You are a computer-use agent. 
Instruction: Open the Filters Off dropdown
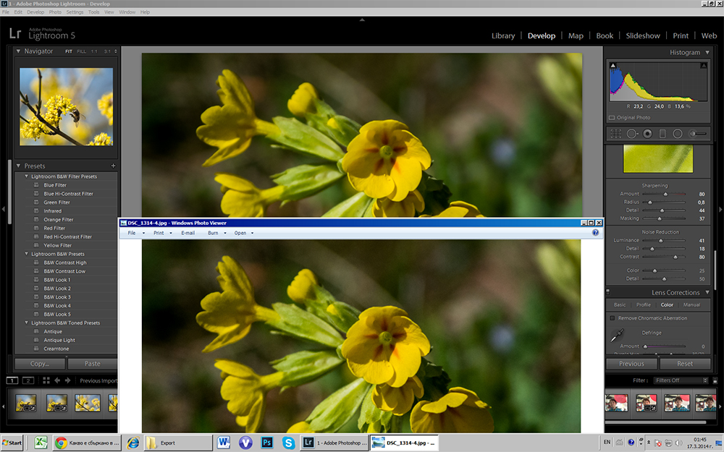(x=681, y=380)
